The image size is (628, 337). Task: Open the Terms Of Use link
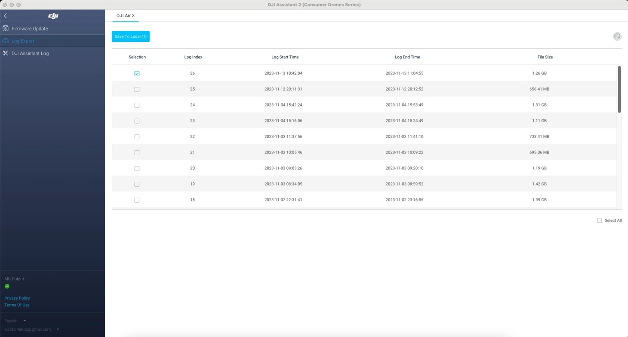coord(17,305)
